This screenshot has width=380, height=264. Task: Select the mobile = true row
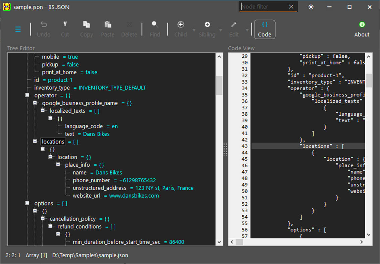point(60,57)
